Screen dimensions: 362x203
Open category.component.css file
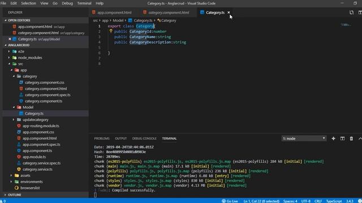point(45,82)
